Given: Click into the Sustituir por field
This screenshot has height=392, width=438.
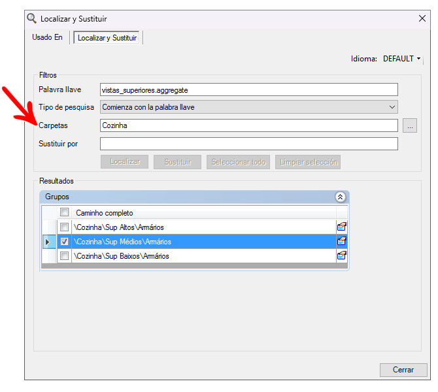Looking at the screenshot, I should [248, 144].
